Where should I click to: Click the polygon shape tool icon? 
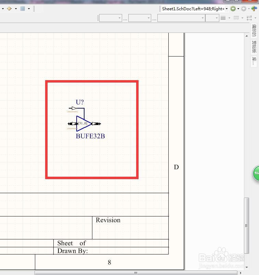point(9,9)
